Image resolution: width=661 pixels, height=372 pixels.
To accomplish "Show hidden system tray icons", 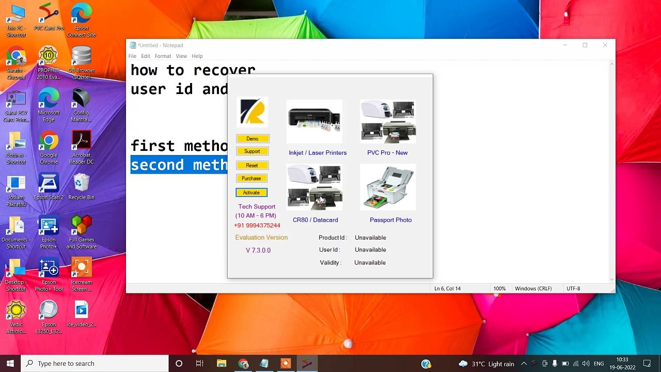I will pos(524,363).
